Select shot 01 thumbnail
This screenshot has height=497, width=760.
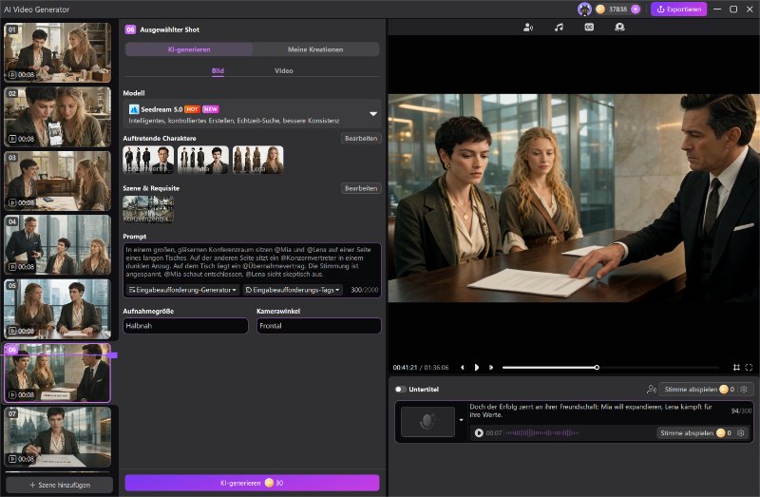(x=58, y=52)
